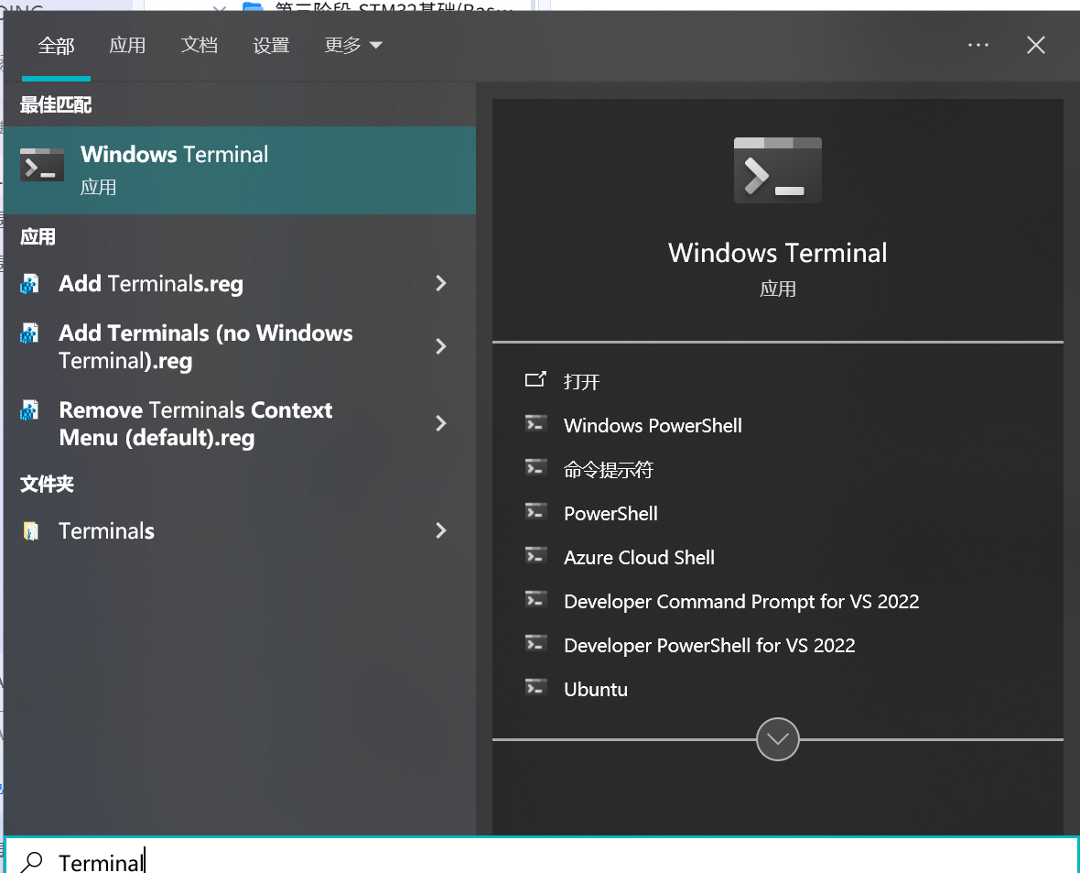Click Developer PowerShell for VS 2022 icon
Screen dimensions: 1080x873
pos(535,643)
